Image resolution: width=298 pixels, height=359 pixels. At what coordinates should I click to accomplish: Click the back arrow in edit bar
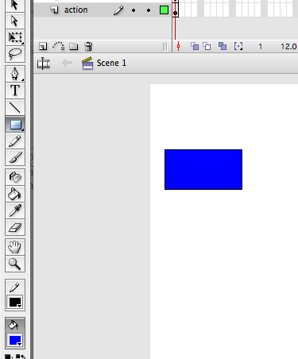pos(67,63)
